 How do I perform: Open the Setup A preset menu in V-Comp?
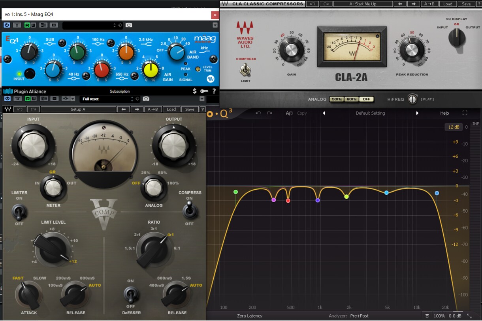[x=78, y=109]
